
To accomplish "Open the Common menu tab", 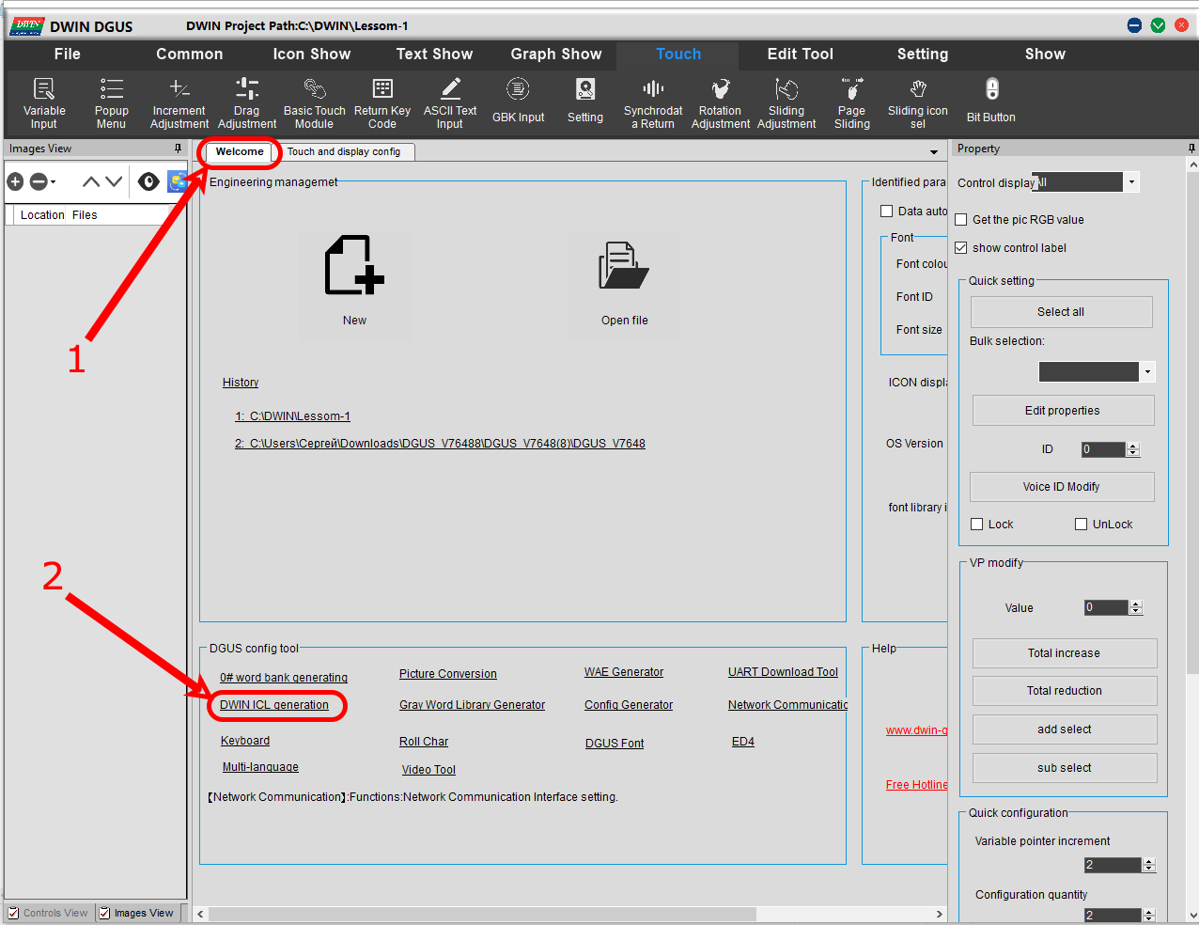I will tap(189, 55).
